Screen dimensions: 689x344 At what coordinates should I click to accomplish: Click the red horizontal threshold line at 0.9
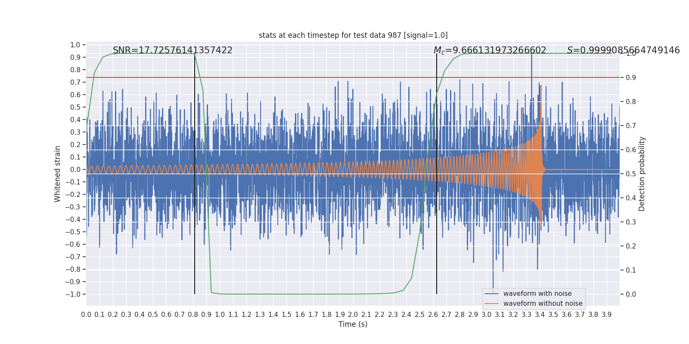pyautogui.click(x=353, y=77)
